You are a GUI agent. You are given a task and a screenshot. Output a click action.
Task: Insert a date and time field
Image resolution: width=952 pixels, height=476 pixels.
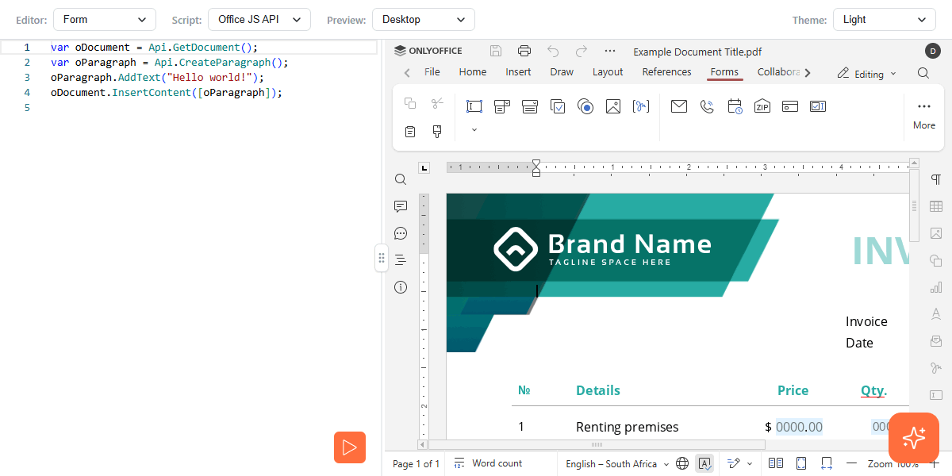point(735,106)
